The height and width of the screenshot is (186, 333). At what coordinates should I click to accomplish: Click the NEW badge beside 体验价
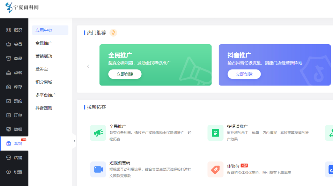pos(244,166)
